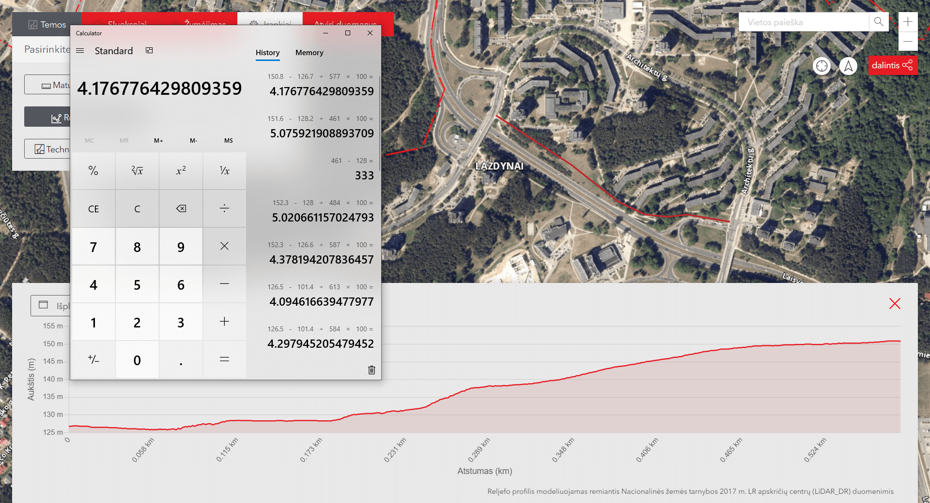Image resolution: width=930 pixels, height=503 pixels.
Task: Click the dalintis share button
Action: point(892,65)
